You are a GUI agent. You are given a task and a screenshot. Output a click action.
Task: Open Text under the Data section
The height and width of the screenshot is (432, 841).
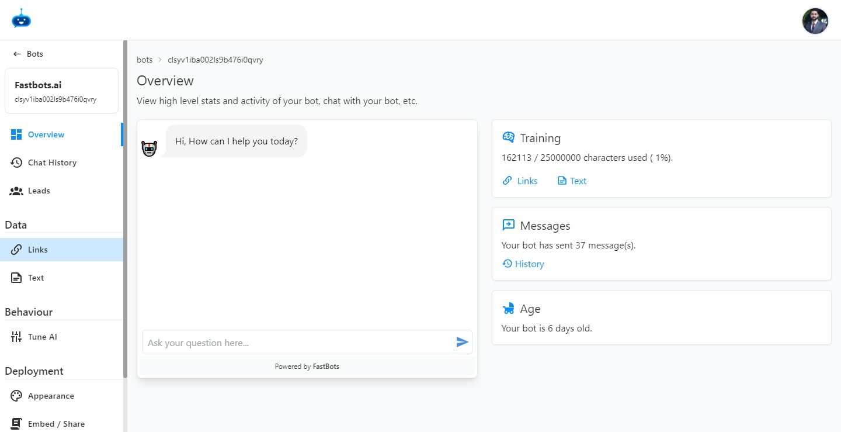pos(36,278)
